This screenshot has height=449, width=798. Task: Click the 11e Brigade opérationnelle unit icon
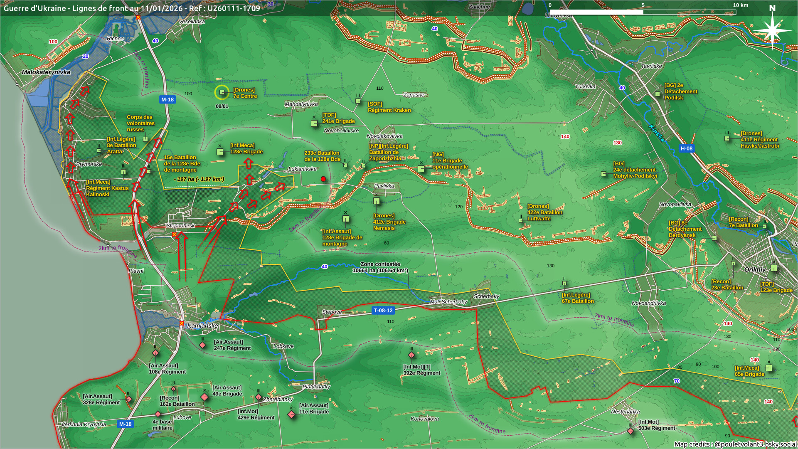[421, 168]
